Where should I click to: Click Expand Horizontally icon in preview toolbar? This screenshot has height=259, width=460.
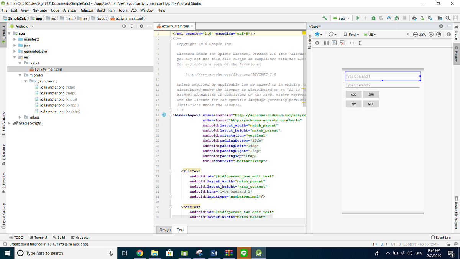(352, 43)
